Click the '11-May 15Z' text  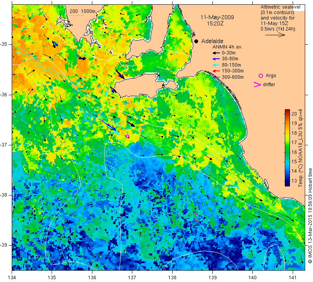[x=274, y=23]
